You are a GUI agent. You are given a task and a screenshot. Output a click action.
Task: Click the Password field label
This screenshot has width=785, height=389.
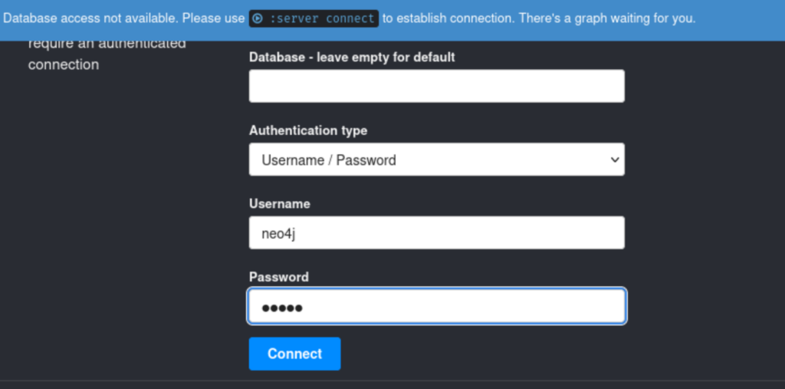(x=279, y=277)
